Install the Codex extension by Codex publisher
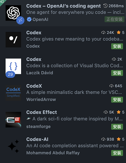The image size is (126, 163). (x=117, y=46)
